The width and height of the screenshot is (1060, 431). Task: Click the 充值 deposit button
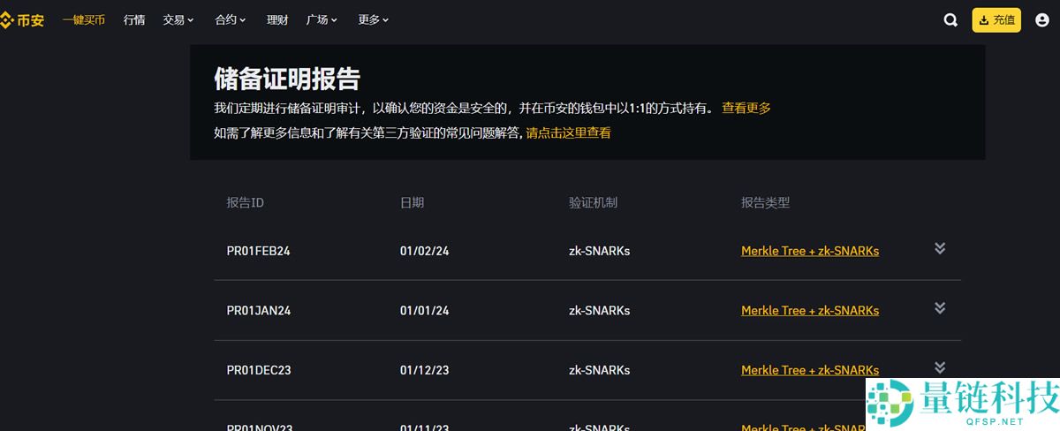pyautogui.click(x=996, y=20)
